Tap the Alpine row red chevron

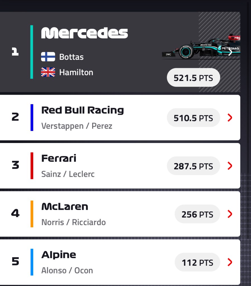pyautogui.click(x=230, y=262)
